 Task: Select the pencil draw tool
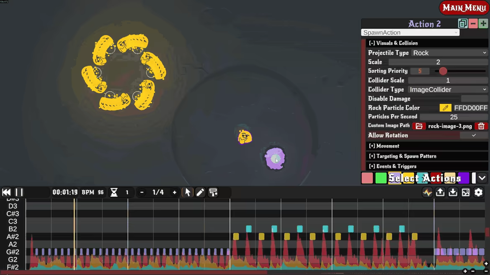pyautogui.click(x=200, y=192)
